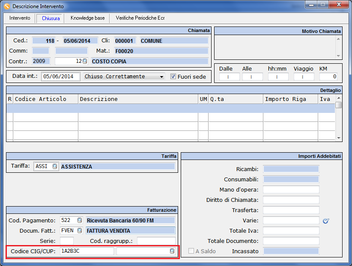Switch to the Intervento tab
The height and width of the screenshot is (266, 352).
(x=20, y=18)
